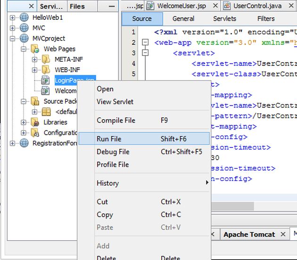Click the Configuration Files folder icon
297x260 pixels.
pos(35,133)
